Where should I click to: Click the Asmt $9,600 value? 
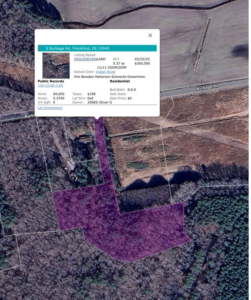(58, 94)
